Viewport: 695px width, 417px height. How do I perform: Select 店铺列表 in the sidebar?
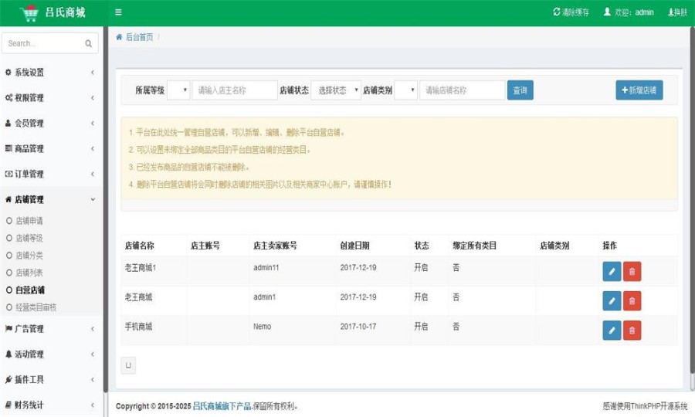[x=29, y=273]
